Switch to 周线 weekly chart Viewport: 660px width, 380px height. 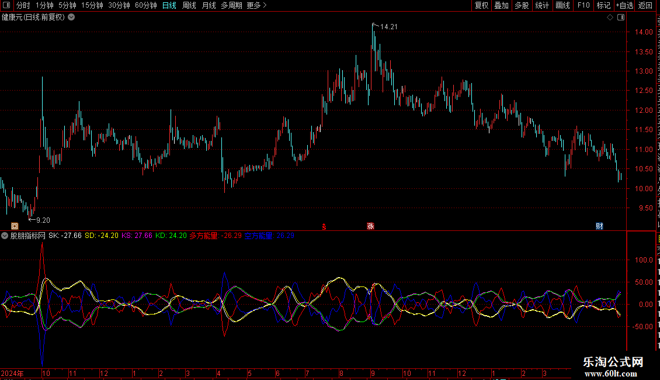click(189, 5)
